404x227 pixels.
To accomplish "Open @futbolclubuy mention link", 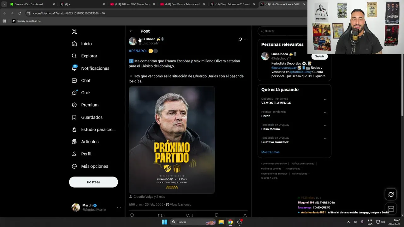I will coord(301,72).
